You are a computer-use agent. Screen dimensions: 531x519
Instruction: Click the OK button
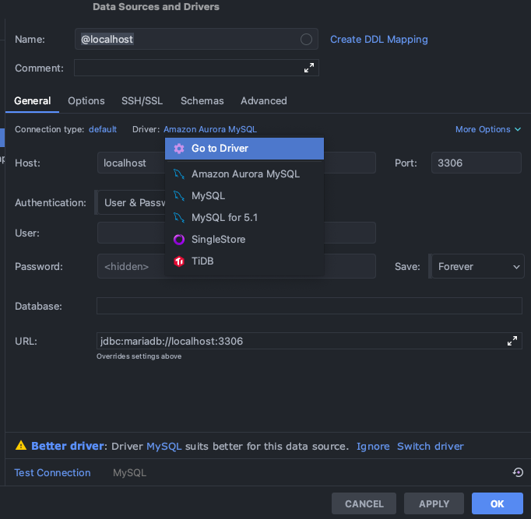tap(498, 503)
